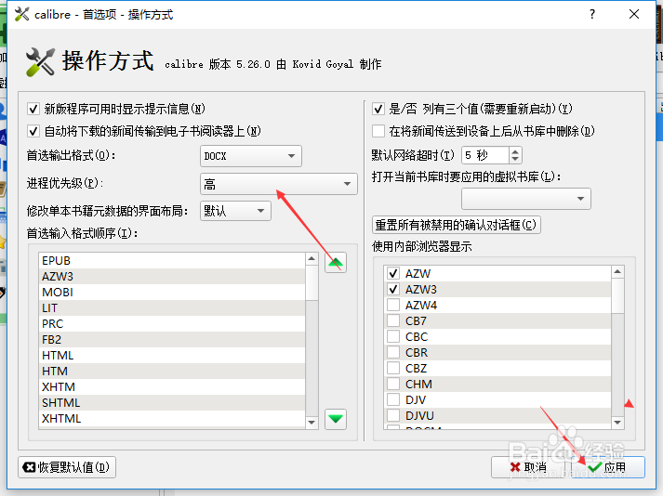
Task: Check CB7 in internal viewer list
Action: click(393, 321)
